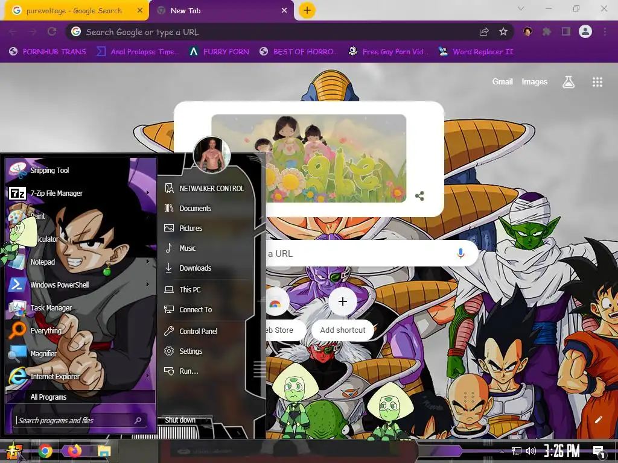Open Chrome three-dot menu

pos(605,32)
